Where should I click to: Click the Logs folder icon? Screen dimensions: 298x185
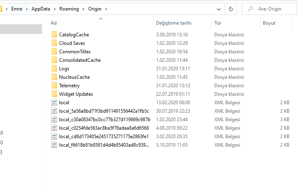click(x=54, y=69)
